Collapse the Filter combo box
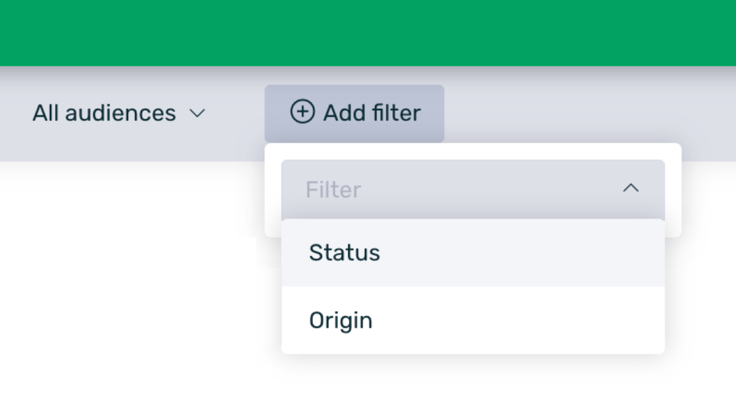The height and width of the screenshot is (411, 736). click(x=631, y=188)
